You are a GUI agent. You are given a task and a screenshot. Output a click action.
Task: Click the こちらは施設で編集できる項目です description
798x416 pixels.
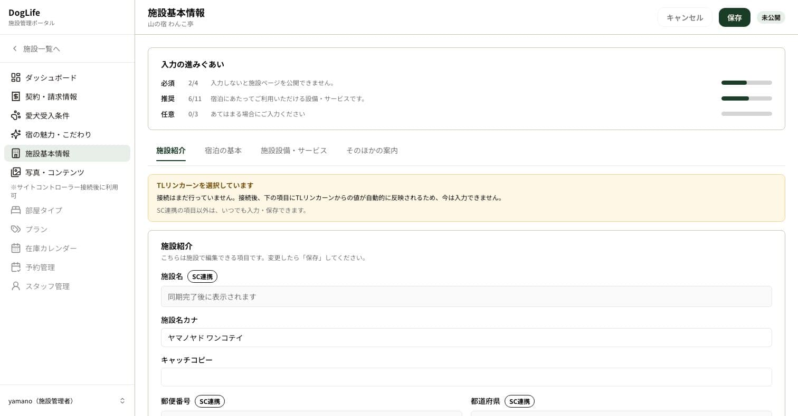[x=264, y=258]
